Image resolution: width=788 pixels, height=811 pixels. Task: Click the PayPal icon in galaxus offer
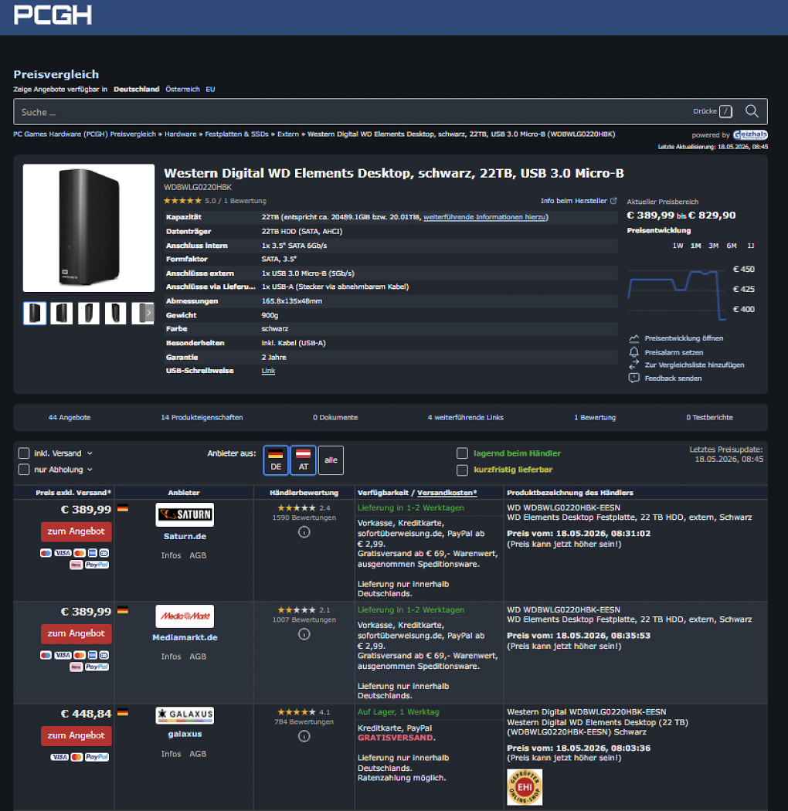[97, 757]
